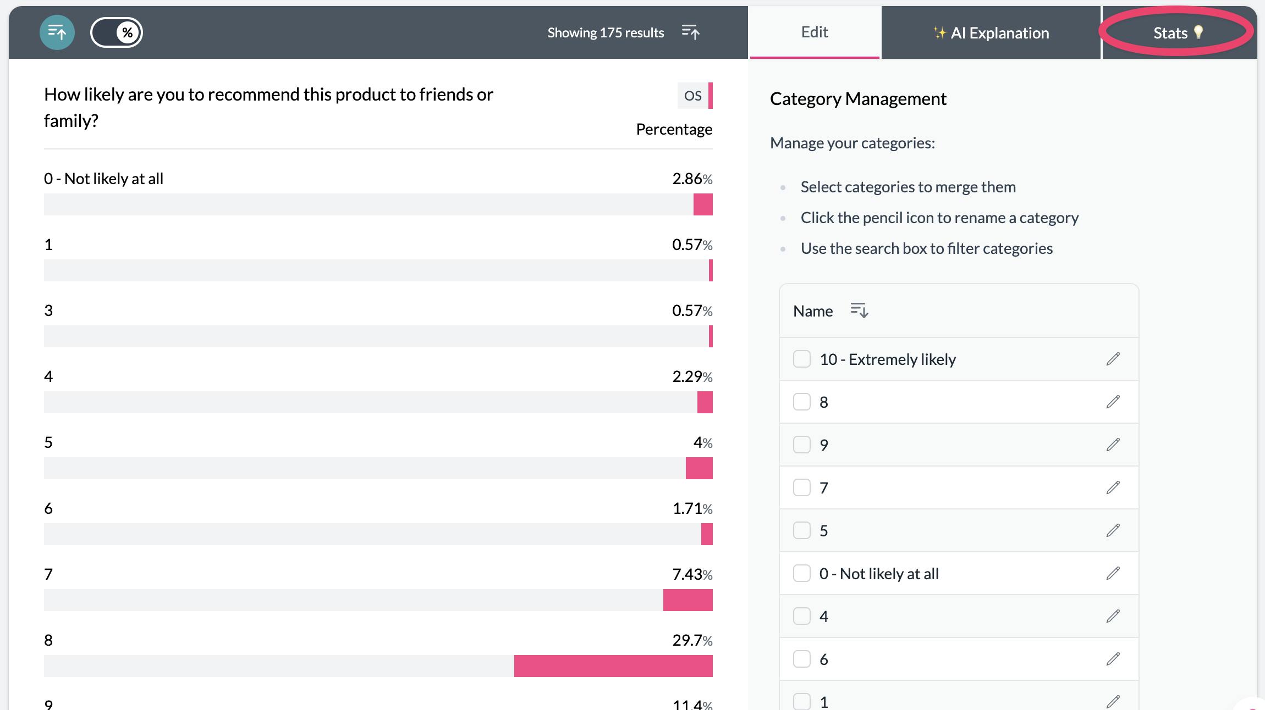Screen dimensions: 1265x710
Task: Tick the '0 - Not likely at all' checkbox
Action: [x=802, y=573]
